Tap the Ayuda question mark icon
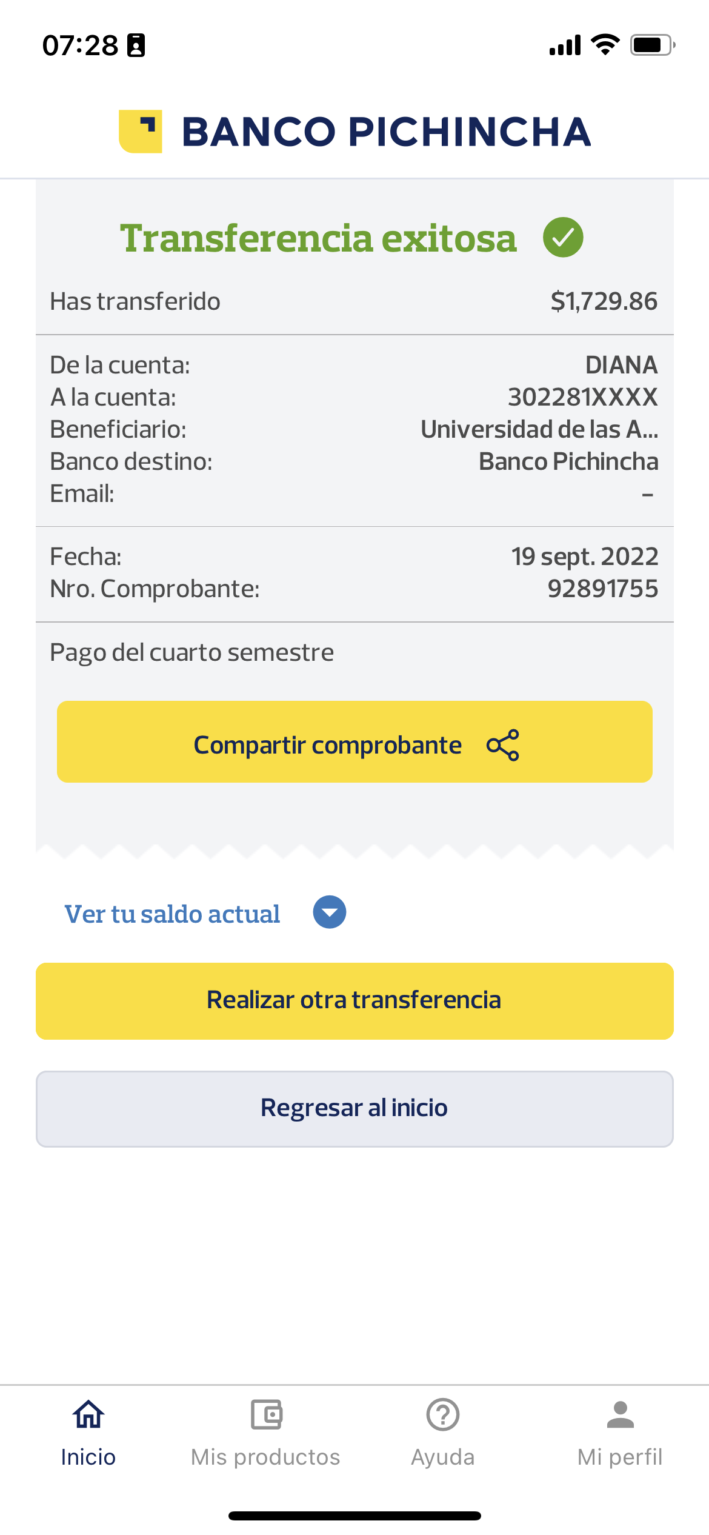This screenshot has width=709, height=1535. tap(443, 1415)
